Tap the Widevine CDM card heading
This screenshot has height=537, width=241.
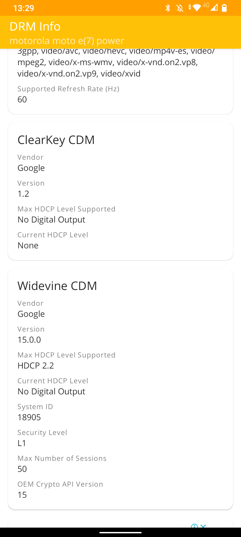pyautogui.click(x=57, y=286)
